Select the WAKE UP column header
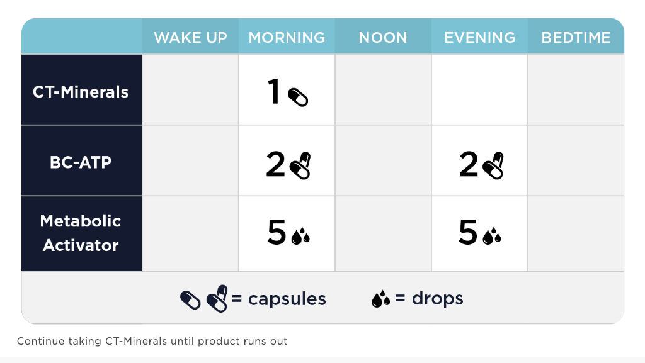Image resolution: width=645 pixels, height=363 pixels. pos(190,38)
